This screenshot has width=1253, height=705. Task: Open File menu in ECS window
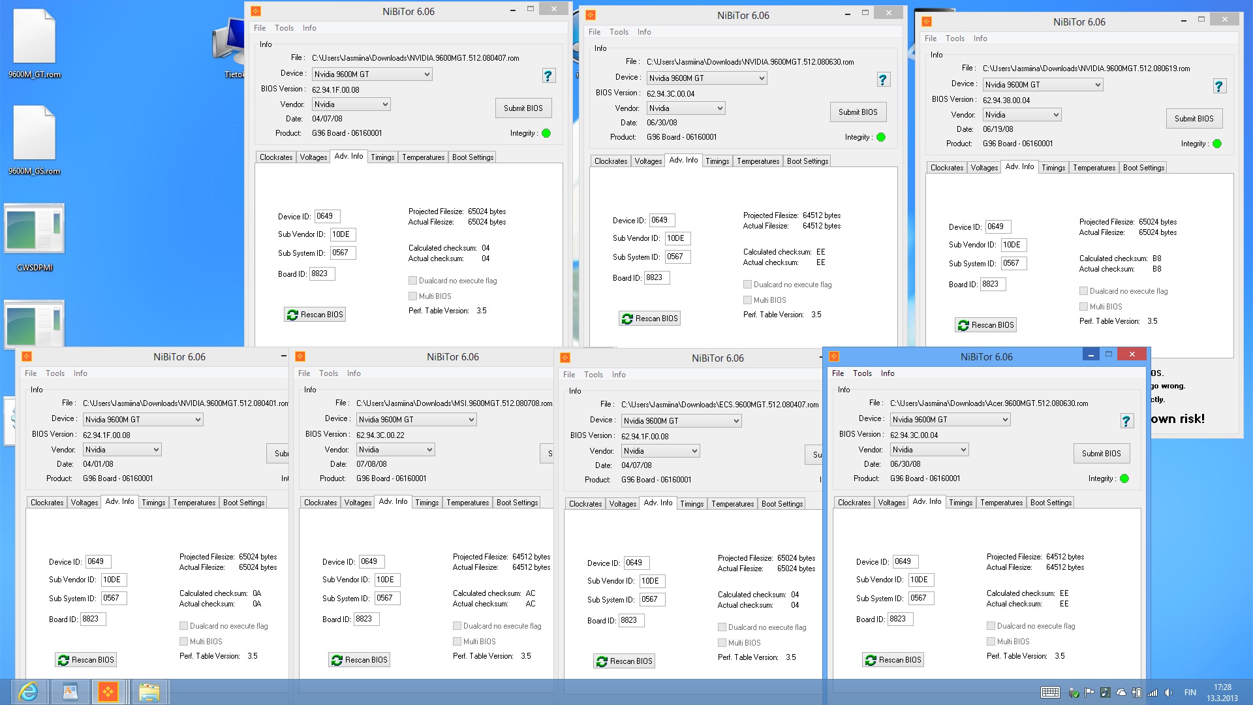pos(569,375)
